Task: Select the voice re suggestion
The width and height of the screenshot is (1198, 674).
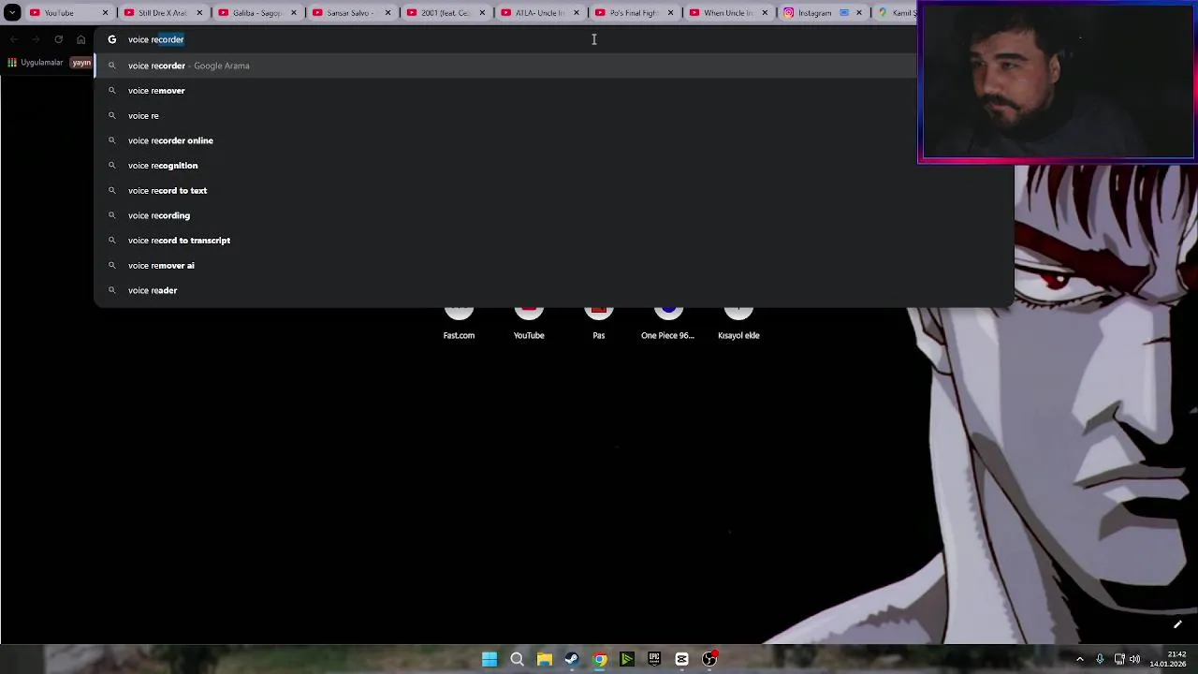Action: 554,115
